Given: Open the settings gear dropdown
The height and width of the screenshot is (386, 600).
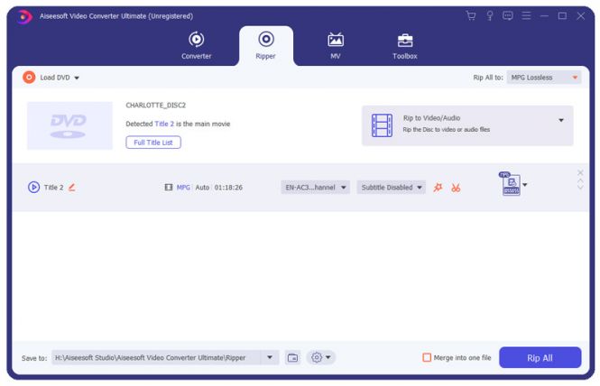Looking at the screenshot, I should point(320,357).
